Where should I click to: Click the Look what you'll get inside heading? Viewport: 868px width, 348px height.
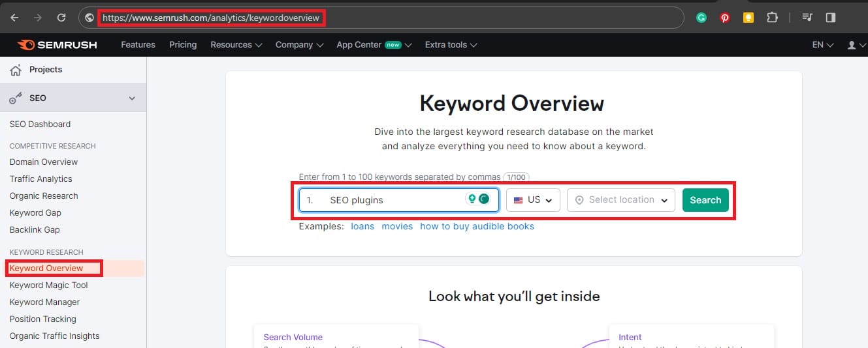point(514,297)
